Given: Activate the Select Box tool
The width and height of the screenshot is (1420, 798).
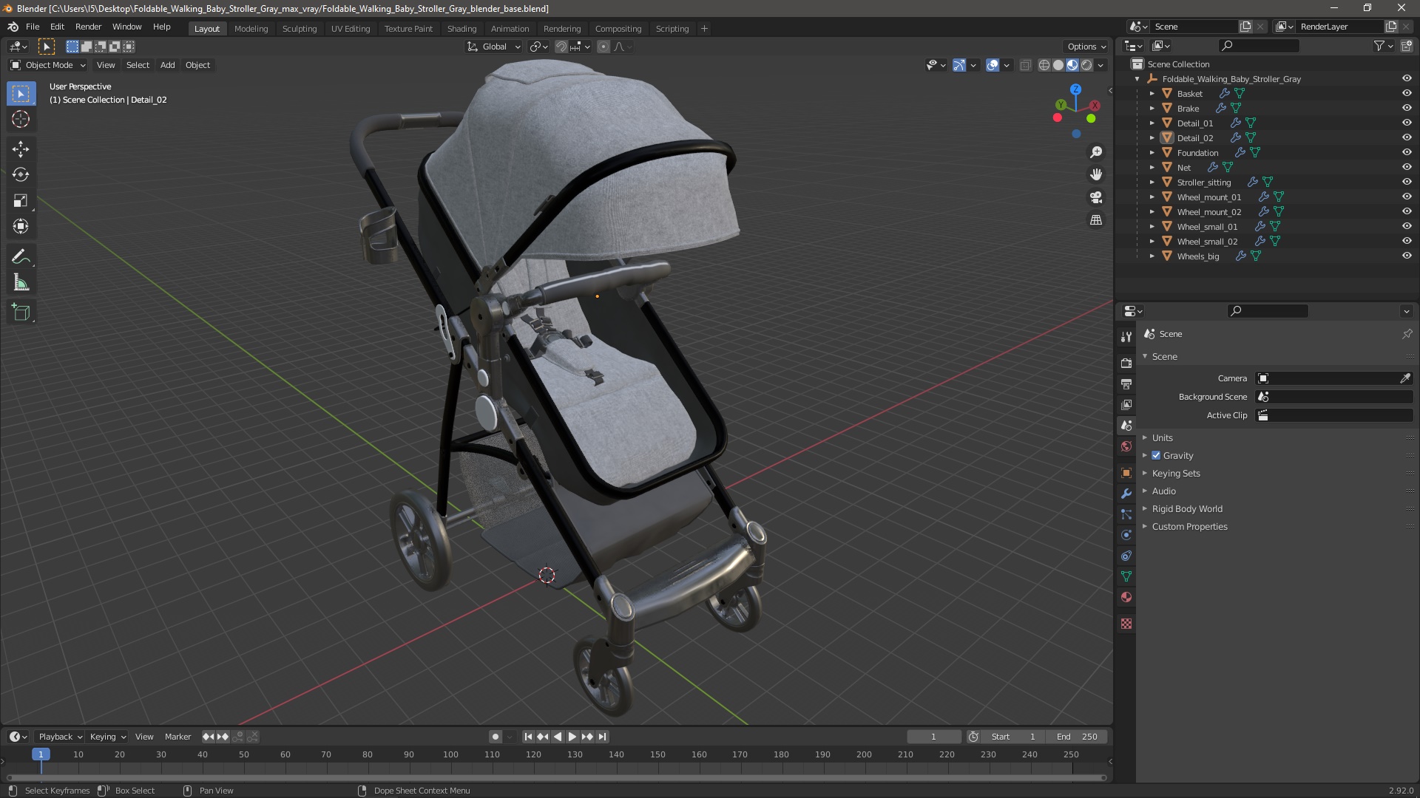Looking at the screenshot, I should click(21, 94).
